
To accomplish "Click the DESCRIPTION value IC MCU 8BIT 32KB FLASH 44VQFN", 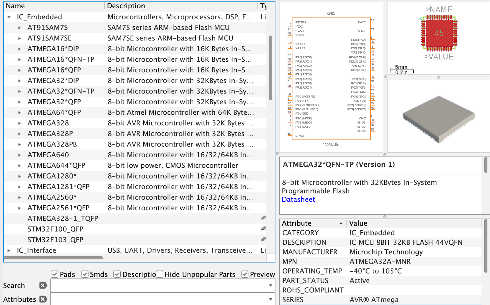I will click(x=406, y=242).
